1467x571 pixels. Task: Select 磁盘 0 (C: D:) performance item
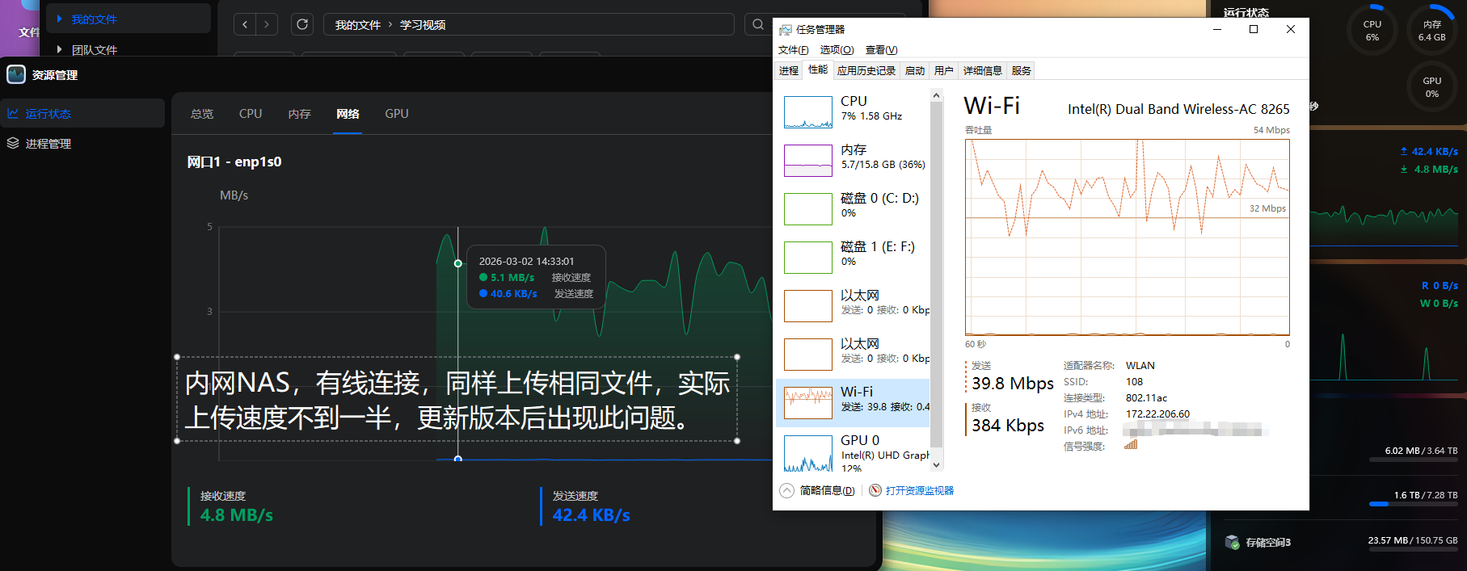pyautogui.click(x=853, y=208)
